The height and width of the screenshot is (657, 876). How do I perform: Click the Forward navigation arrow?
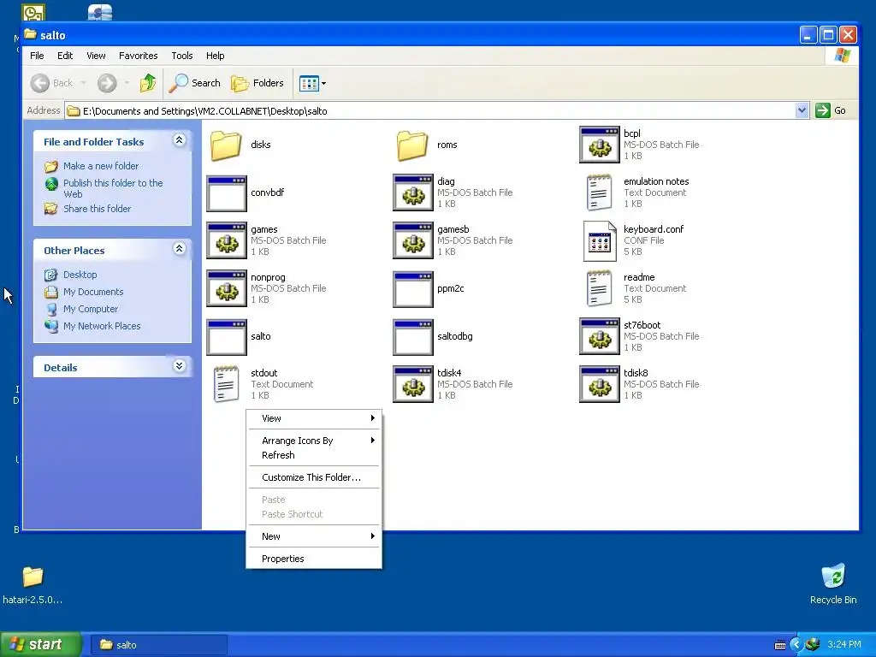pos(107,83)
